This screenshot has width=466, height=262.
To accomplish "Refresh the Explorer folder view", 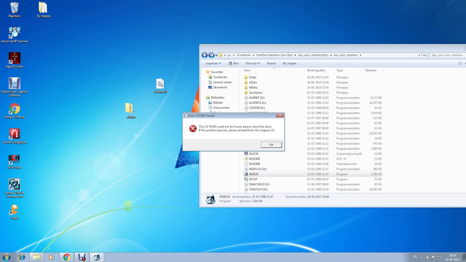I will 424,55.
